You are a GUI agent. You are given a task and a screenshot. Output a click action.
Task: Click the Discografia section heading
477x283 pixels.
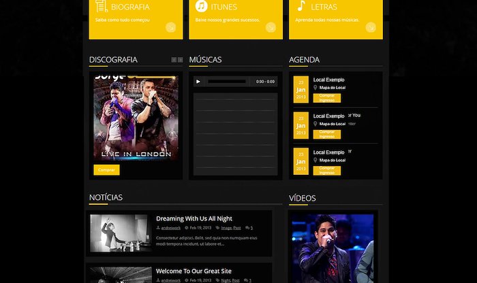113,60
